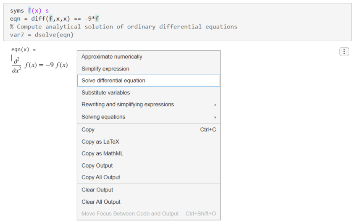Click Clear All Output entry

click(x=101, y=202)
